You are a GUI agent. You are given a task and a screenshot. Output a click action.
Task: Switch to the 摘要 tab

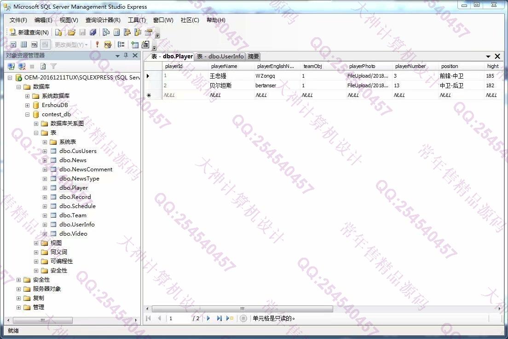(254, 56)
